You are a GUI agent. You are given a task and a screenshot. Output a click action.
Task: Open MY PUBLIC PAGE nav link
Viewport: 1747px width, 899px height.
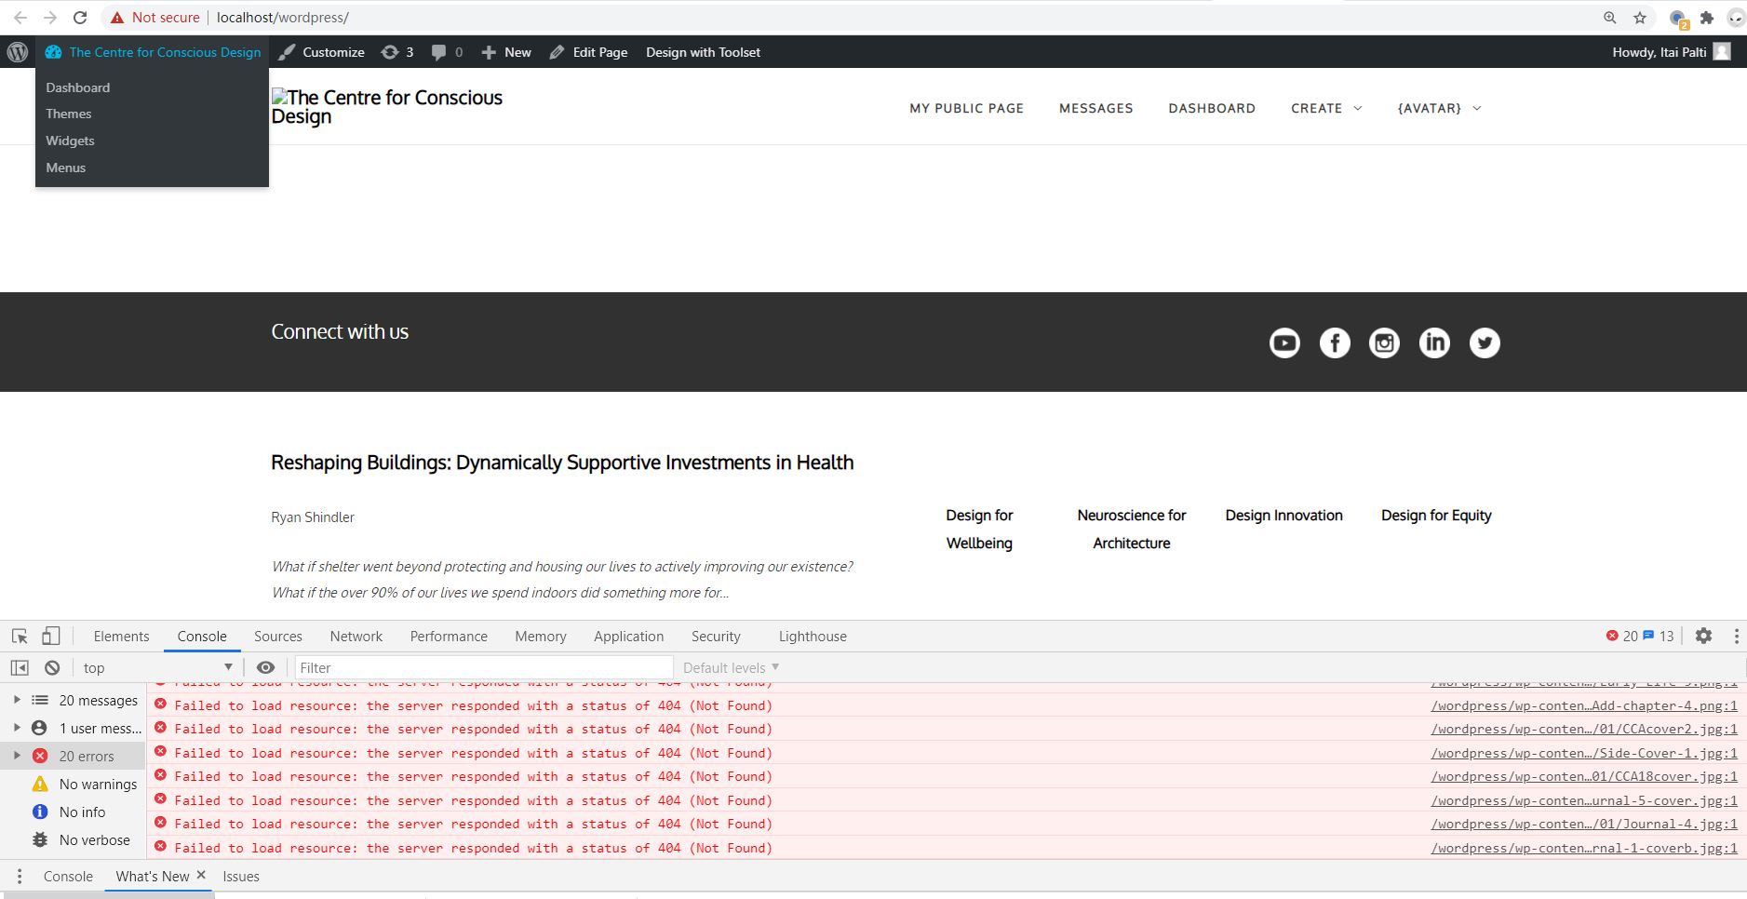[966, 109]
